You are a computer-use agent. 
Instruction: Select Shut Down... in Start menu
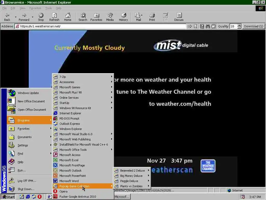coord(30,189)
